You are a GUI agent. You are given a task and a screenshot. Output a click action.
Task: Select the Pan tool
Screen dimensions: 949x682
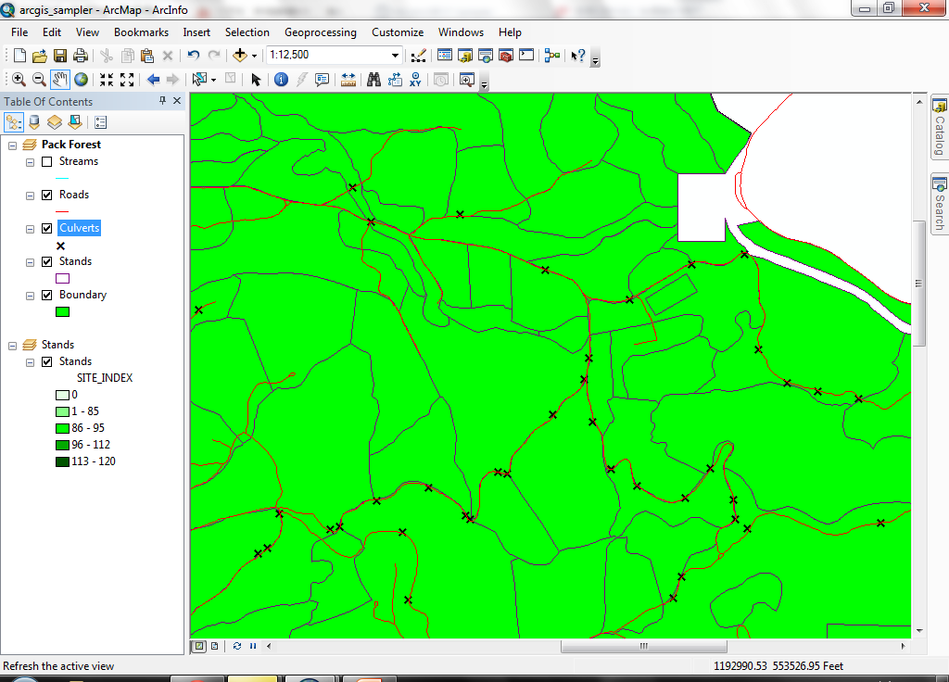click(x=58, y=80)
